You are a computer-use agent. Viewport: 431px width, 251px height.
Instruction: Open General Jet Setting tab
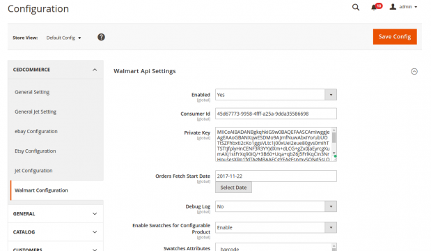(36, 112)
